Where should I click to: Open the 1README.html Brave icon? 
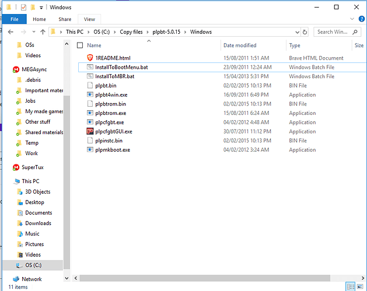[90, 58]
